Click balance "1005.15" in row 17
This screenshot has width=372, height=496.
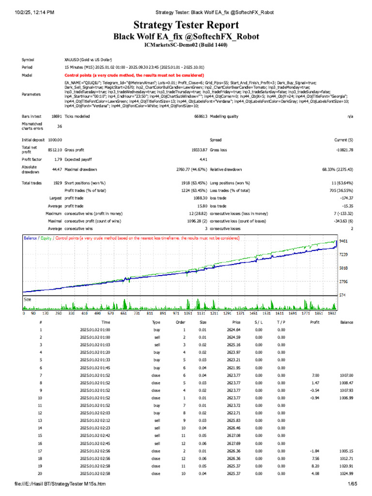tap(346, 451)
